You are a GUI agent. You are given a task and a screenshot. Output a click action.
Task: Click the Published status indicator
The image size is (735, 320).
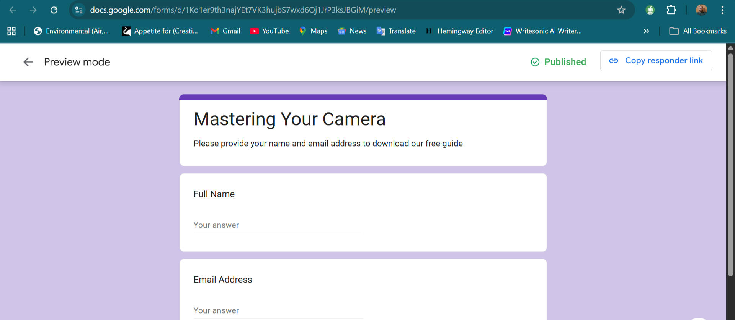click(x=559, y=62)
